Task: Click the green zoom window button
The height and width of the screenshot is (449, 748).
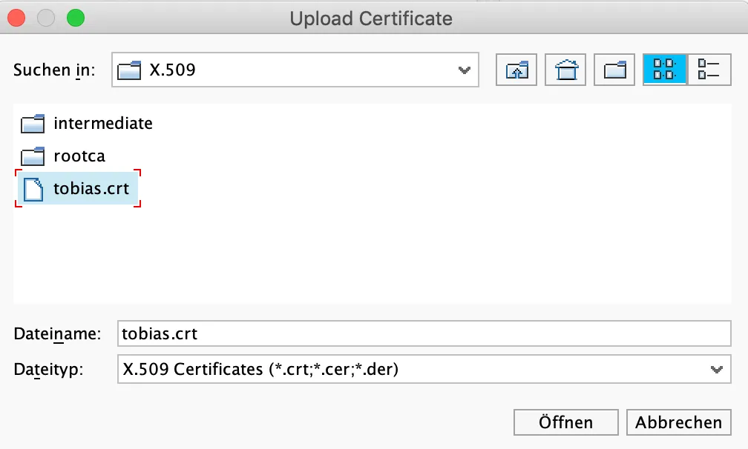Action: [75, 17]
